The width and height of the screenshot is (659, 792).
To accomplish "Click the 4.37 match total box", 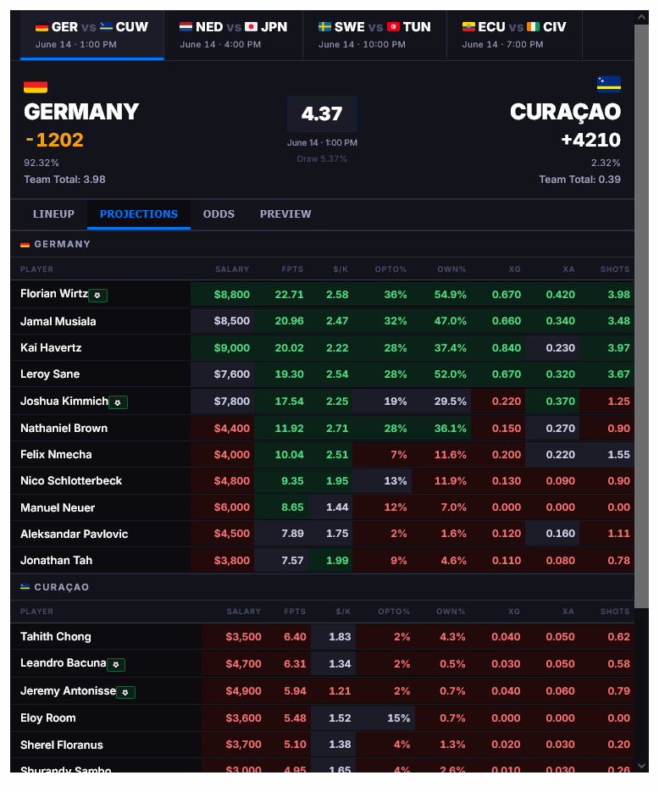I will pyautogui.click(x=322, y=114).
